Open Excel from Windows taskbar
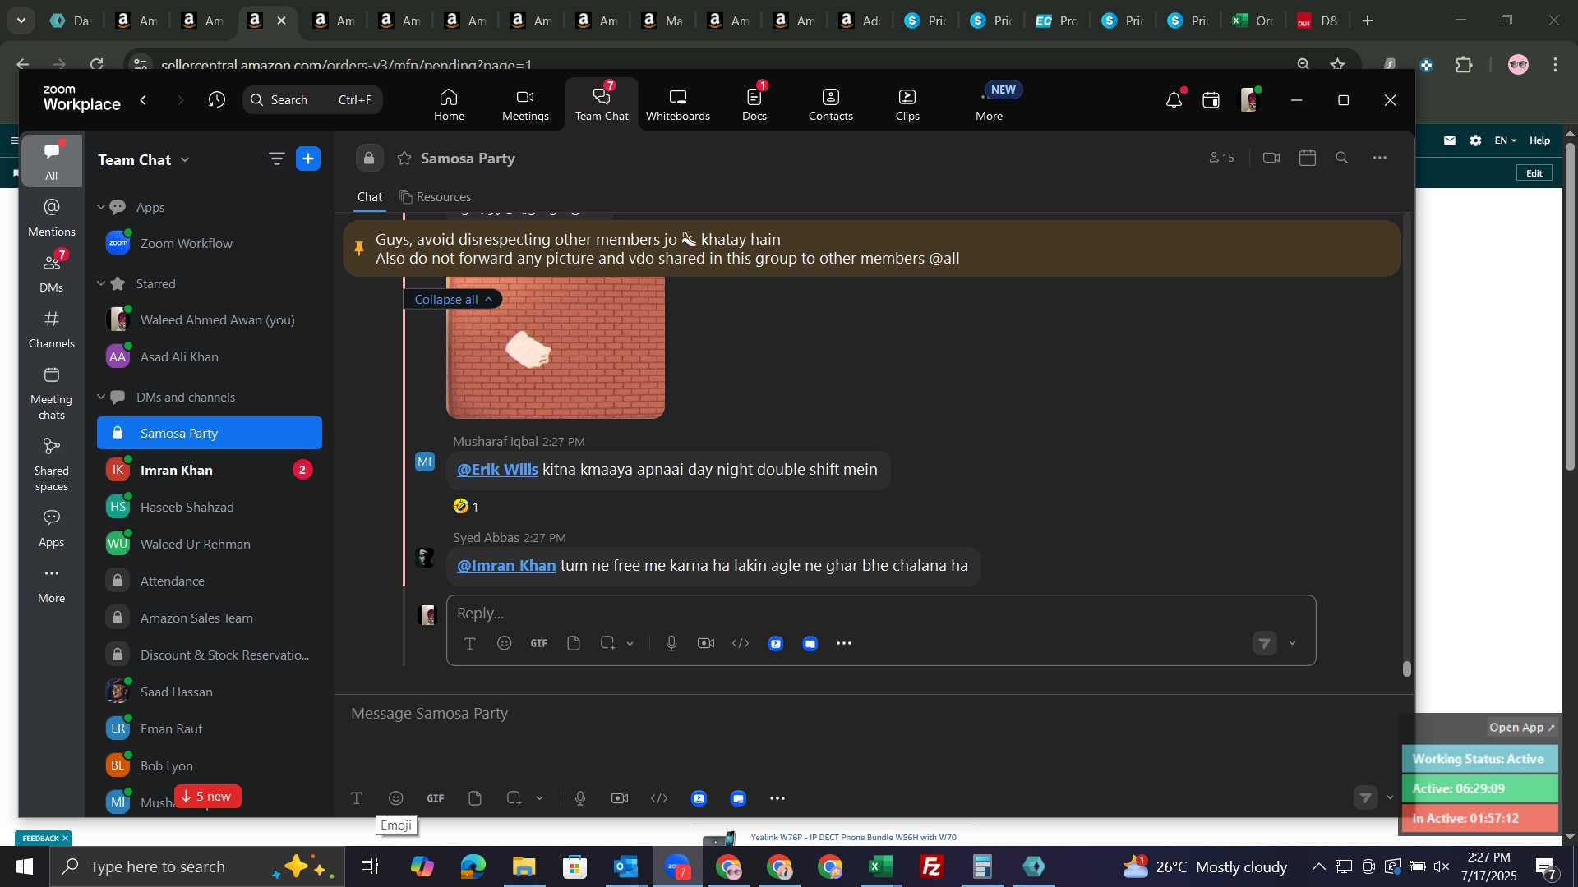 tap(880, 866)
